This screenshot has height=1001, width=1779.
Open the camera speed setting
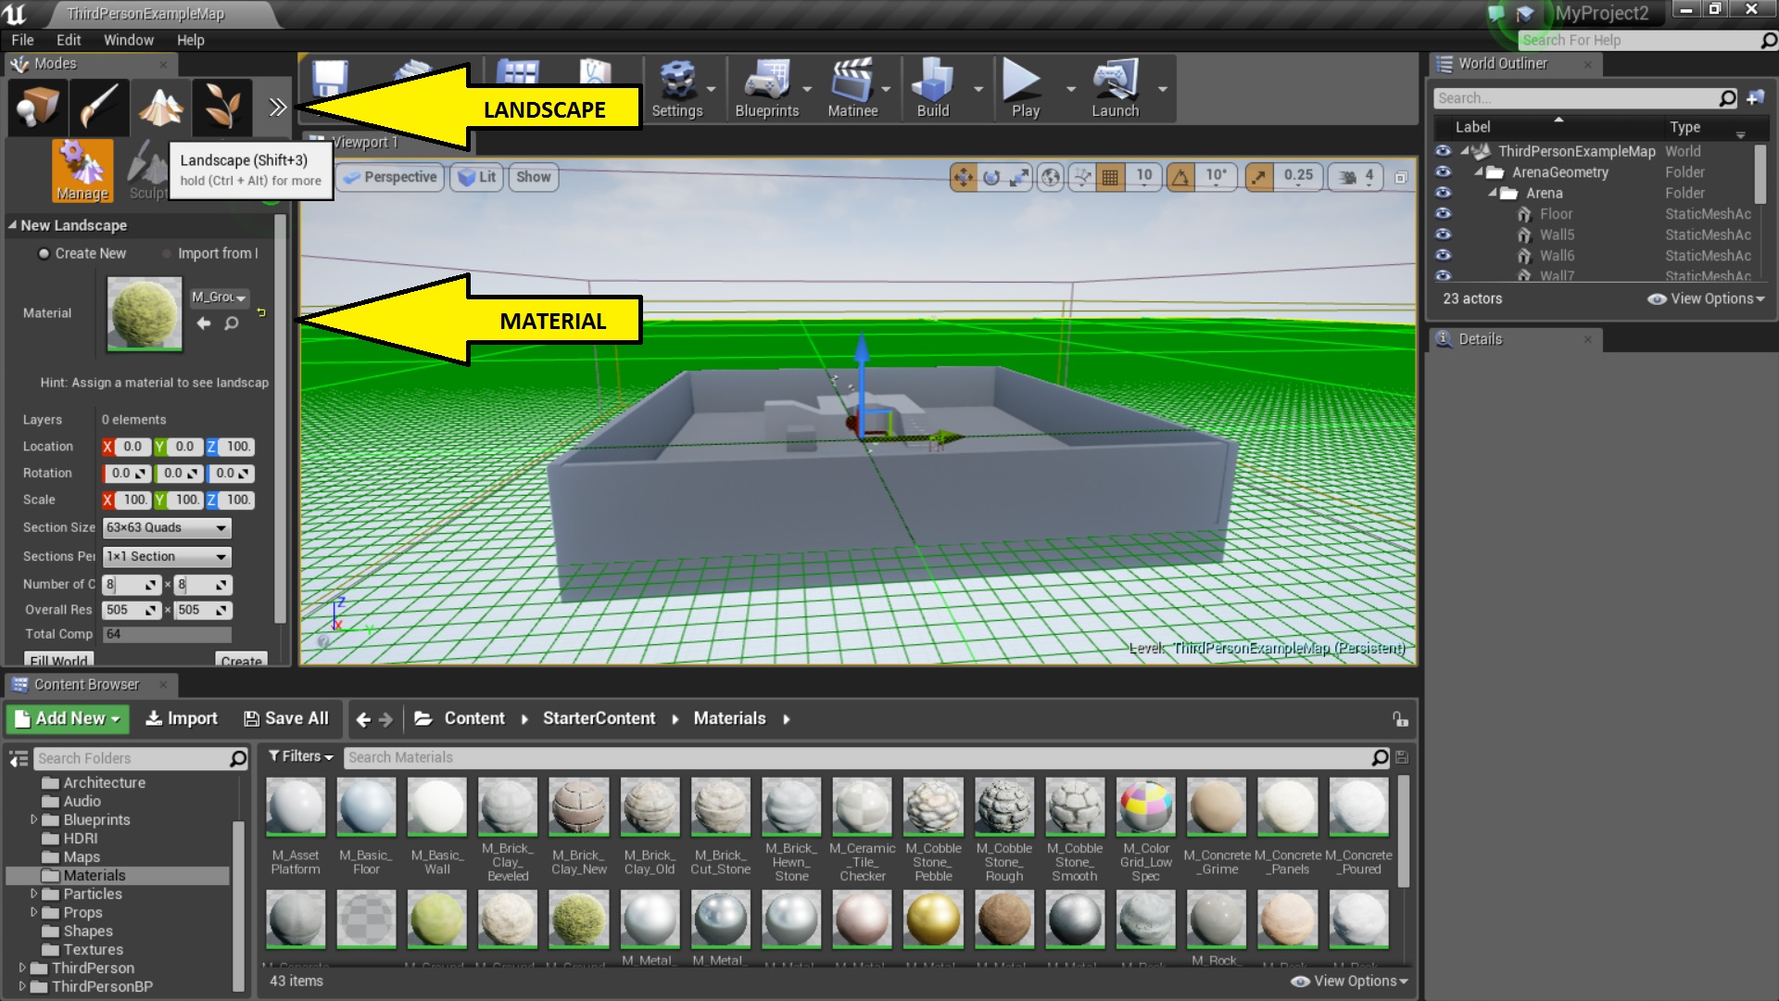pos(1356,177)
